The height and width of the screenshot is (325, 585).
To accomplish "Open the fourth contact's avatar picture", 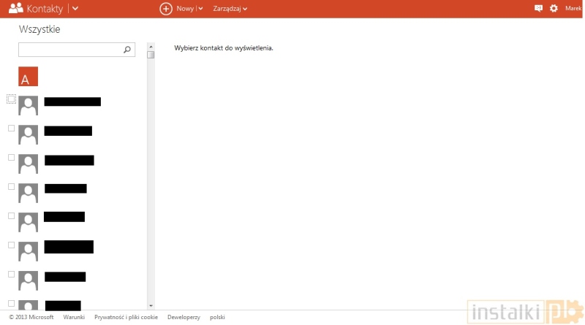I will coord(28,193).
